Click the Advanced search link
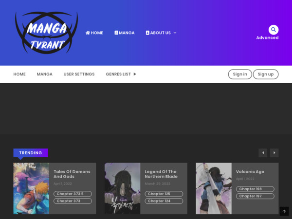 pyautogui.click(x=267, y=37)
